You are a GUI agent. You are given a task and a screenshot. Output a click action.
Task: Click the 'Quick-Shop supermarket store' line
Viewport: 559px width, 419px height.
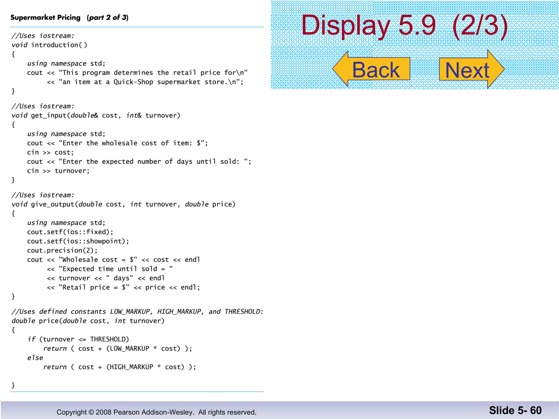pyautogui.click(x=145, y=82)
